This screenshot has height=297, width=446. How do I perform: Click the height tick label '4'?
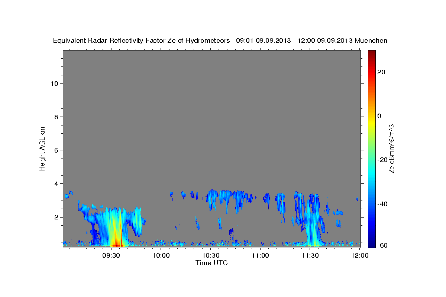[55, 183]
